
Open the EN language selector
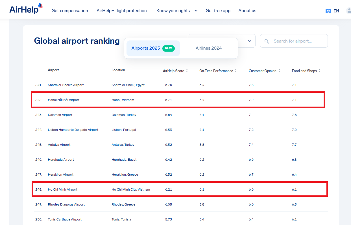[x=336, y=11]
